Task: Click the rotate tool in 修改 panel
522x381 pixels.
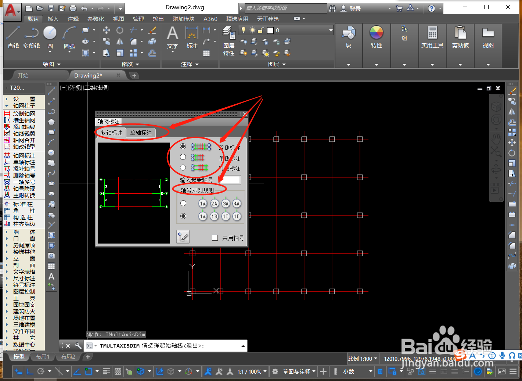Action: tap(120, 30)
